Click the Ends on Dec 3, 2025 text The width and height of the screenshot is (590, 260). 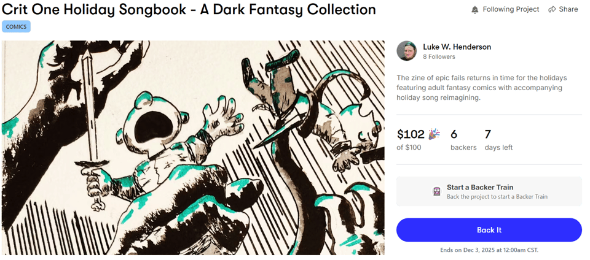[489, 250]
